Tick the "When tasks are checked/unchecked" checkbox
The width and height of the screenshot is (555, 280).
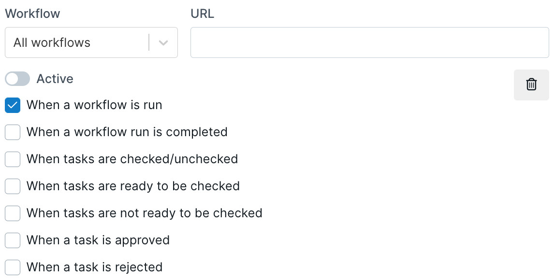tap(13, 159)
